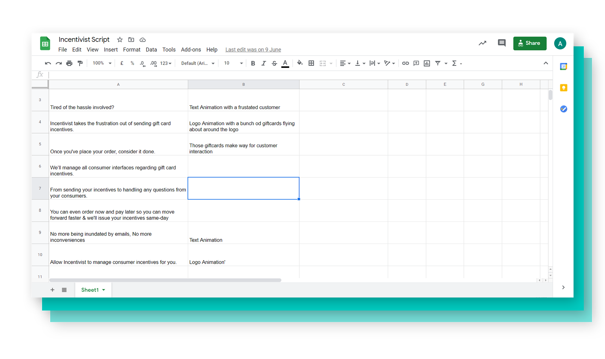The height and width of the screenshot is (359, 605).
Task: Click the Move to folder icon
Action: [131, 40]
